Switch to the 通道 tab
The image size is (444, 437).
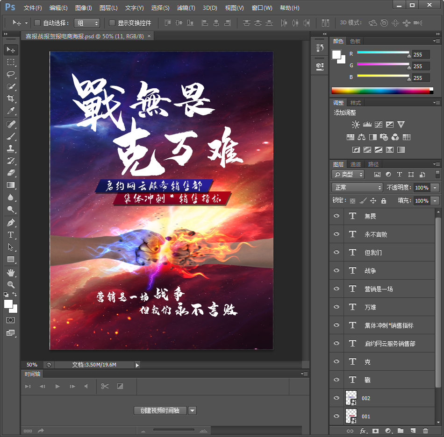click(356, 164)
